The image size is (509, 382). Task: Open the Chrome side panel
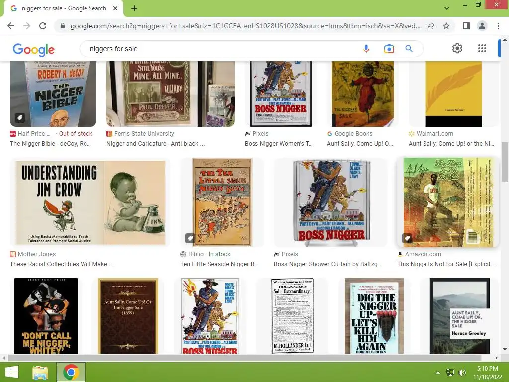pos(466,26)
